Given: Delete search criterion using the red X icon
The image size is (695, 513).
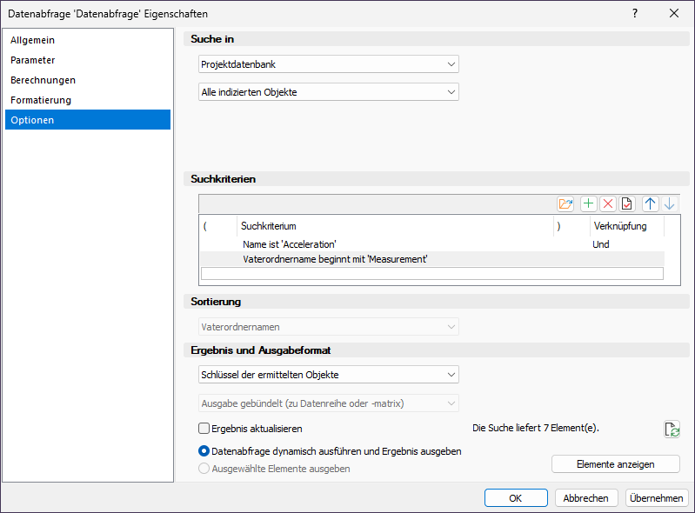Looking at the screenshot, I should (x=608, y=203).
